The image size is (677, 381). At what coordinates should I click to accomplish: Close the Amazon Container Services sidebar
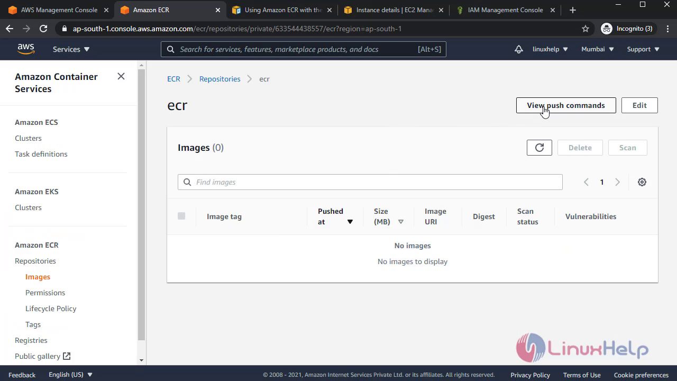121,76
